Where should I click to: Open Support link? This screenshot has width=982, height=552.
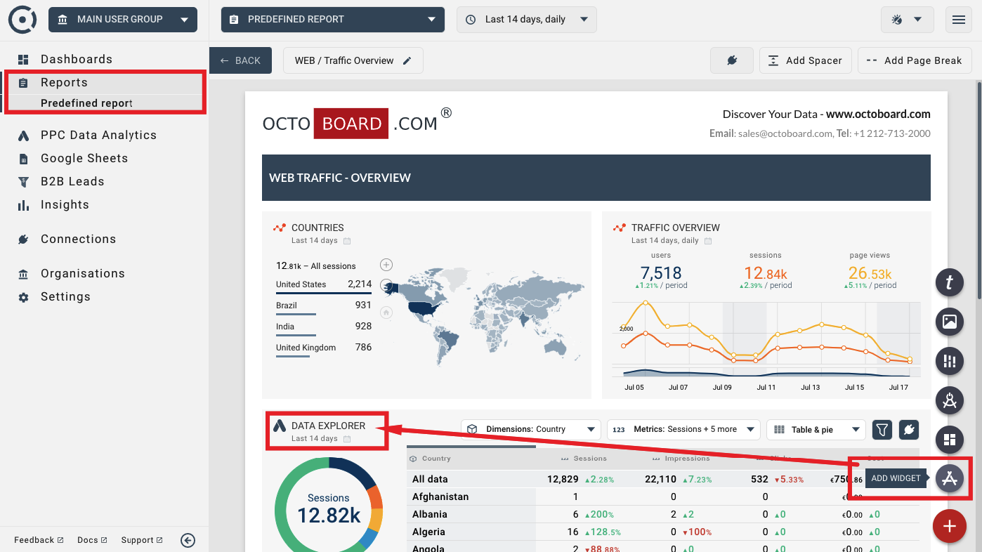[x=142, y=540]
